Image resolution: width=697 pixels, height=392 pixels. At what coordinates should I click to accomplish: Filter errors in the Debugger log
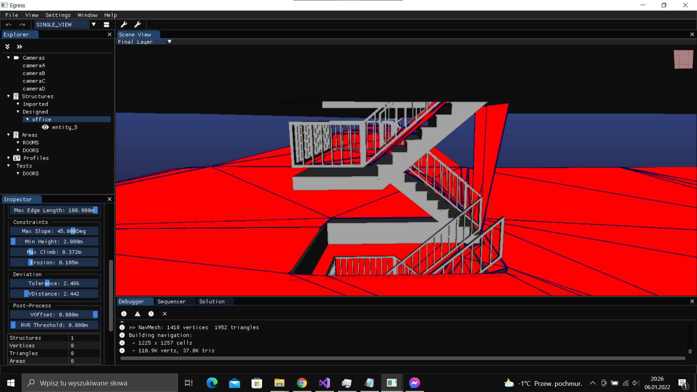point(151,314)
